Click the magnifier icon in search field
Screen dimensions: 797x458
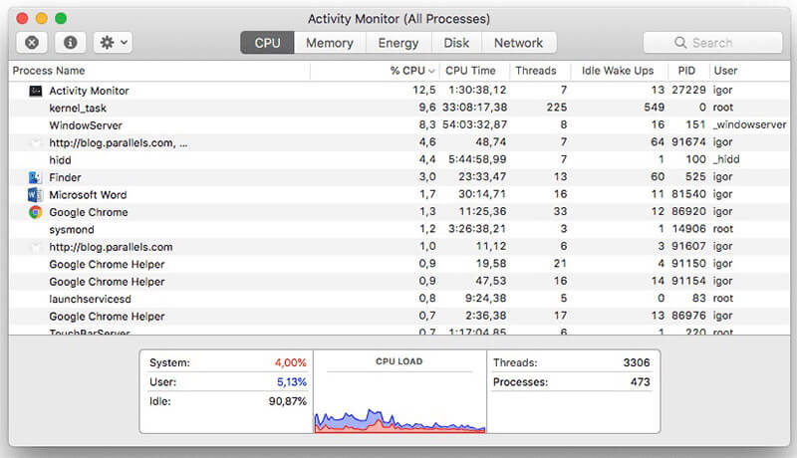(x=680, y=43)
